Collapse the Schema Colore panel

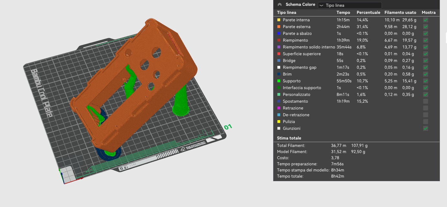point(280,5)
